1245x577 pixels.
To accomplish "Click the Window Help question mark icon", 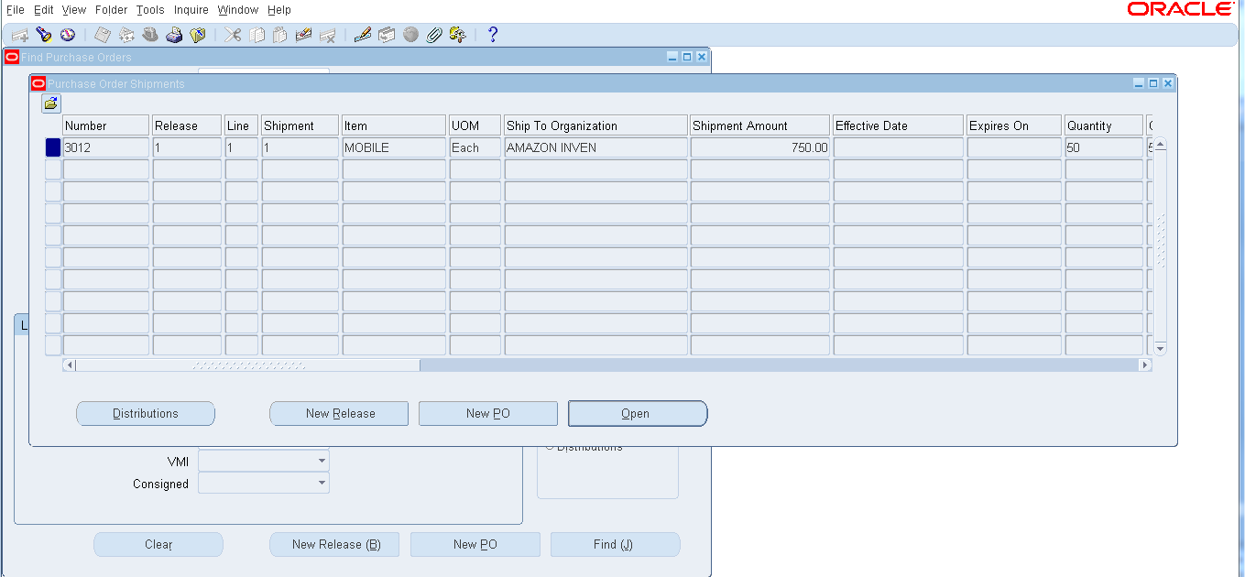I will click(493, 35).
